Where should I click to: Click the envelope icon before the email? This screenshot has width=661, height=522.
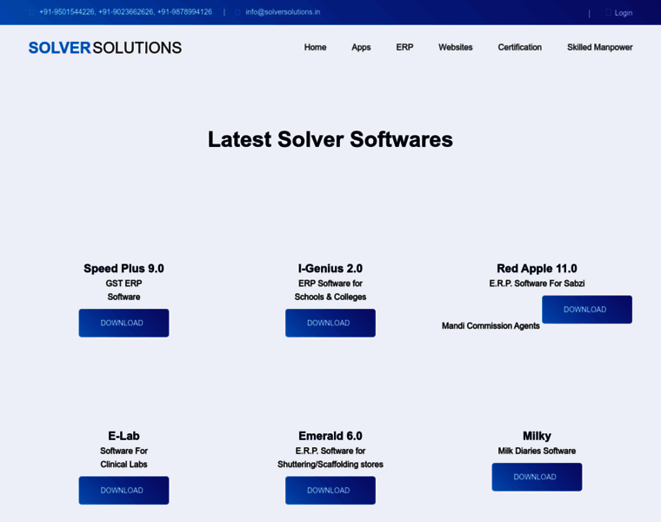(237, 12)
